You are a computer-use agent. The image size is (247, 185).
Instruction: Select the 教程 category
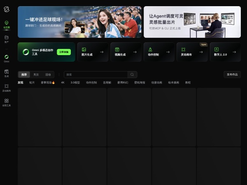[x=188, y=83]
